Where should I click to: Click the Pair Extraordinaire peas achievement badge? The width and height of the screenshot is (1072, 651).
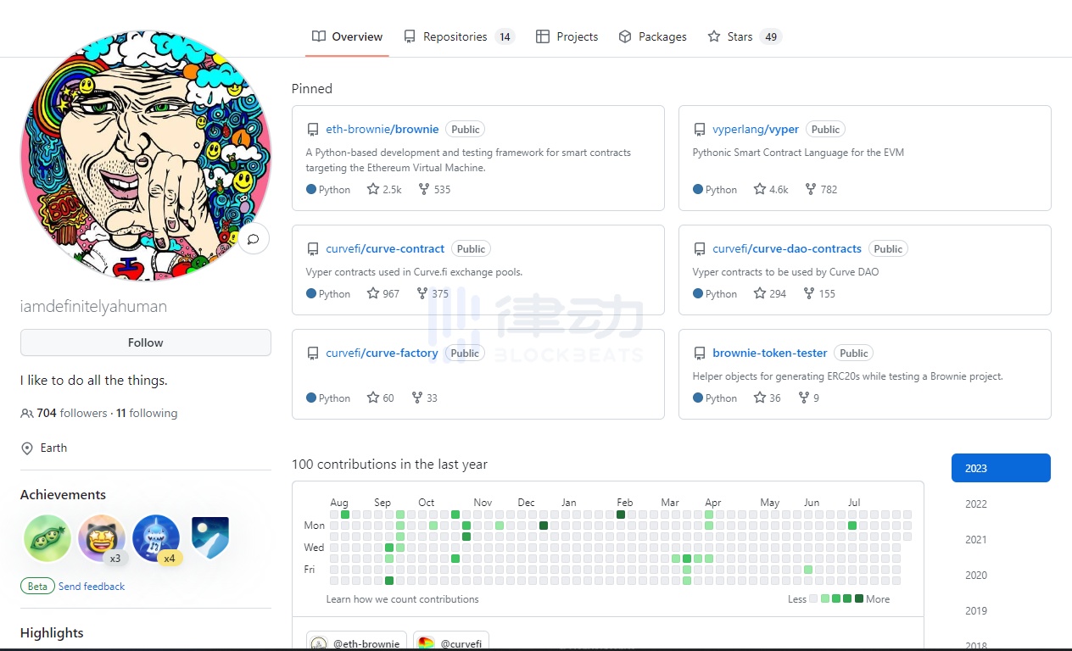pos(47,538)
